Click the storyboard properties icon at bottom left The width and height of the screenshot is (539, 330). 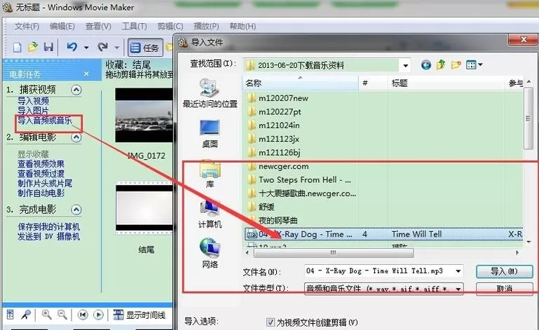click(11, 314)
